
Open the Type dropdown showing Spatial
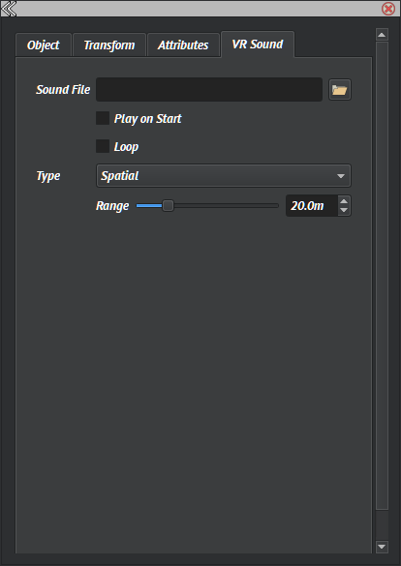tap(223, 176)
